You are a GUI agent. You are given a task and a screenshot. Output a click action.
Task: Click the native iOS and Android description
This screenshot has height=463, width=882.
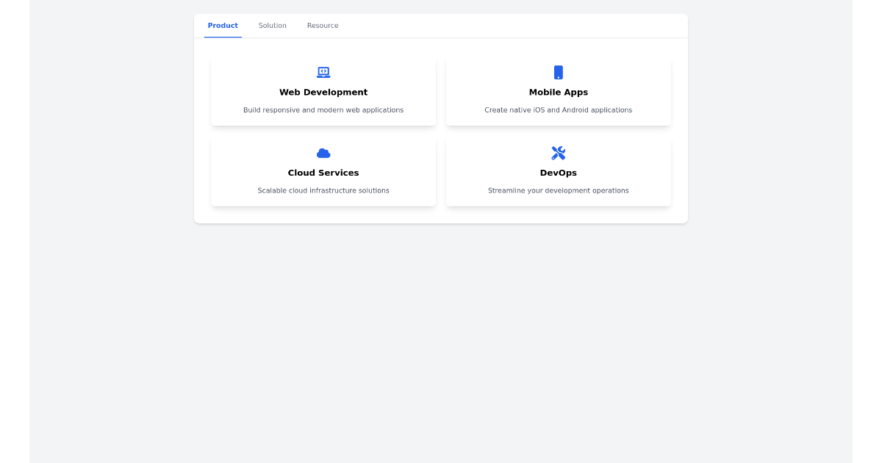(559, 110)
